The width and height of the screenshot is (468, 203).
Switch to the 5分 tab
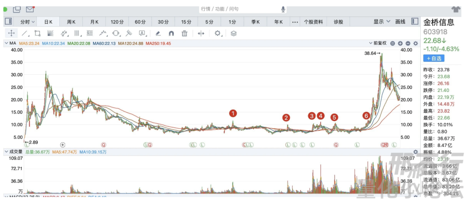click(x=209, y=22)
